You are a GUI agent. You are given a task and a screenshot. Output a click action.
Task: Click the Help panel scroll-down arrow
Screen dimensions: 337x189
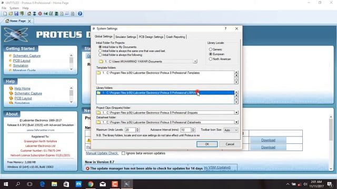(72, 102)
